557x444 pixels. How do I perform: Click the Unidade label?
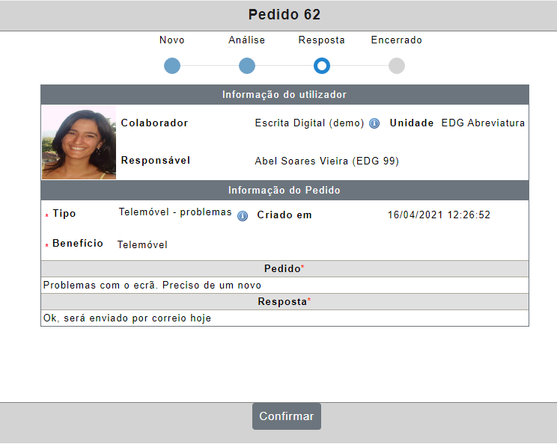(412, 123)
